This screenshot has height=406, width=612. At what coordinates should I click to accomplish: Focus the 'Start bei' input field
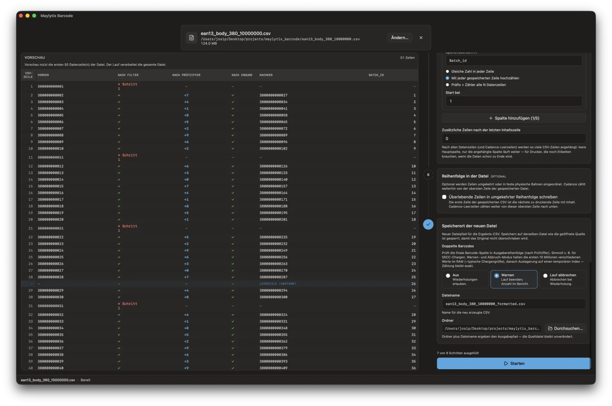tap(514, 101)
